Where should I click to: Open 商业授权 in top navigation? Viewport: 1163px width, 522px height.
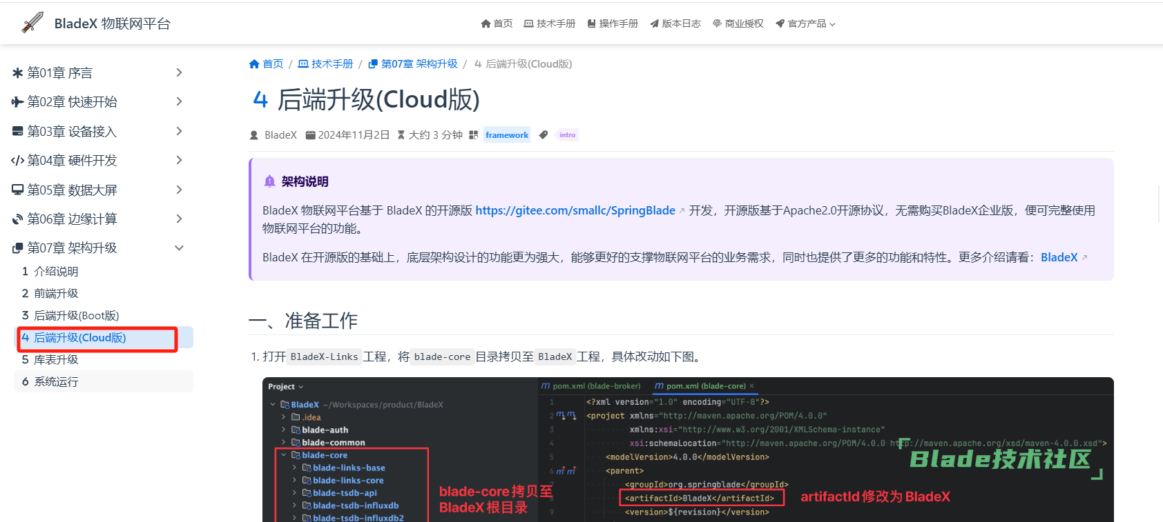tap(738, 23)
